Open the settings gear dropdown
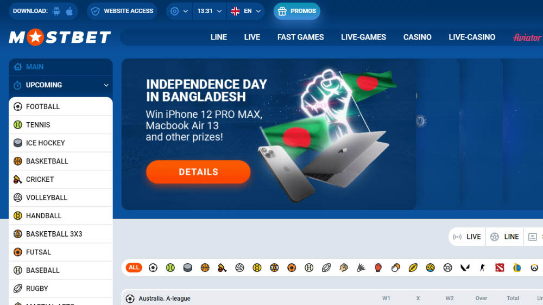 179,11
